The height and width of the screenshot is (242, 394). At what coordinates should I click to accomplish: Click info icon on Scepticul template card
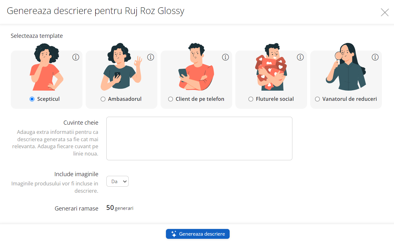(75, 57)
